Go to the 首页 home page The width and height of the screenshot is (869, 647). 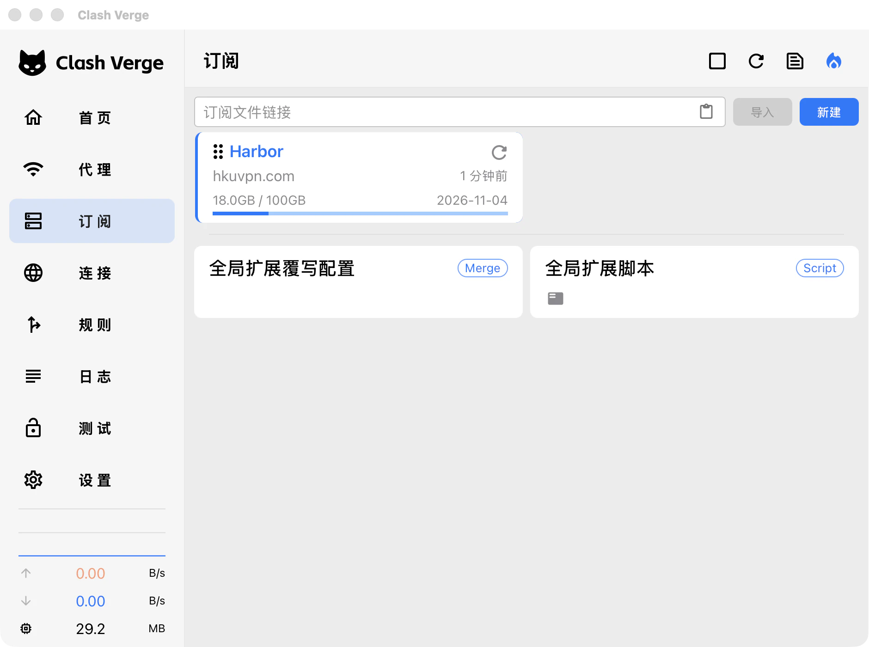92,118
